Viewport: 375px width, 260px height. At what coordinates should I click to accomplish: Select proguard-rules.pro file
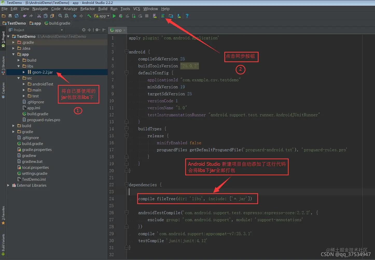coord(44,120)
